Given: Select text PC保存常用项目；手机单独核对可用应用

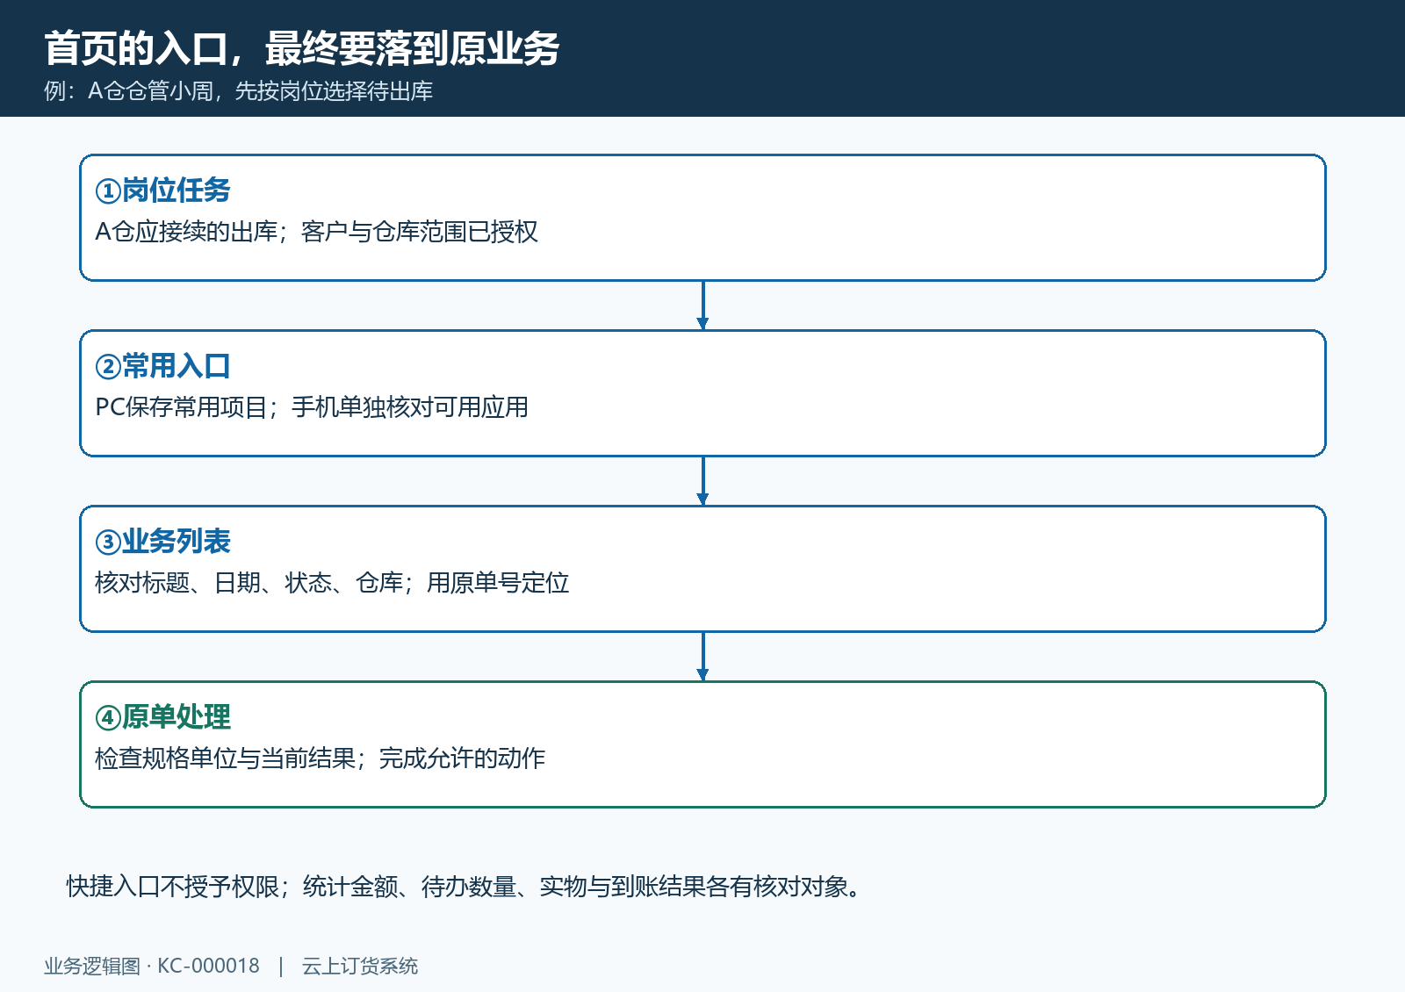Looking at the screenshot, I should coord(312,407).
